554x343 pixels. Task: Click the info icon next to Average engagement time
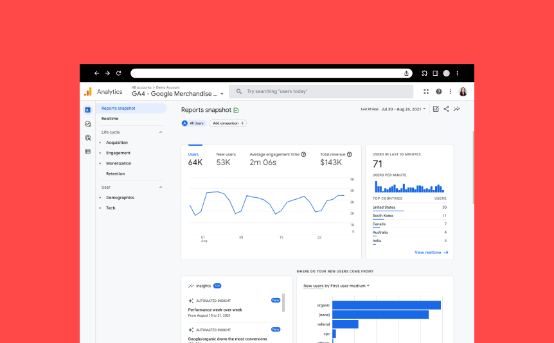(x=303, y=154)
